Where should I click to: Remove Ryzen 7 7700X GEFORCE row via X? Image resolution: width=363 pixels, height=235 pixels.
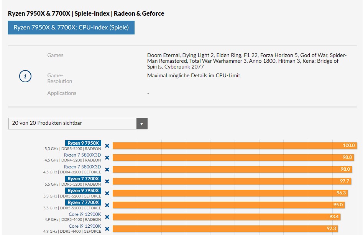tap(107, 205)
